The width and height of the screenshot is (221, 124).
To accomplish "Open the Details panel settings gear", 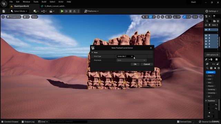I will click(219, 68).
